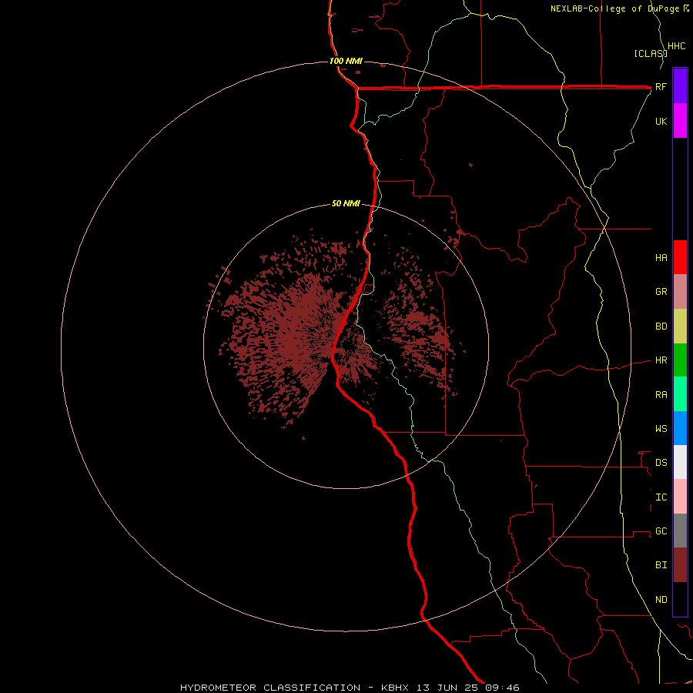The width and height of the screenshot is (693, 693).
Task: Click the 'IC' legend label
Action: coord(661,497)
